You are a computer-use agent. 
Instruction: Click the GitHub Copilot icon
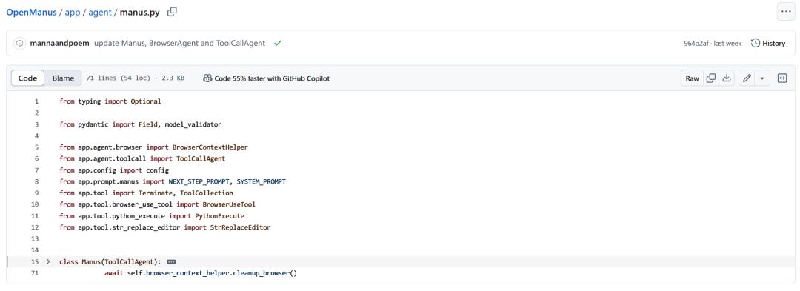tap(207, 78)
